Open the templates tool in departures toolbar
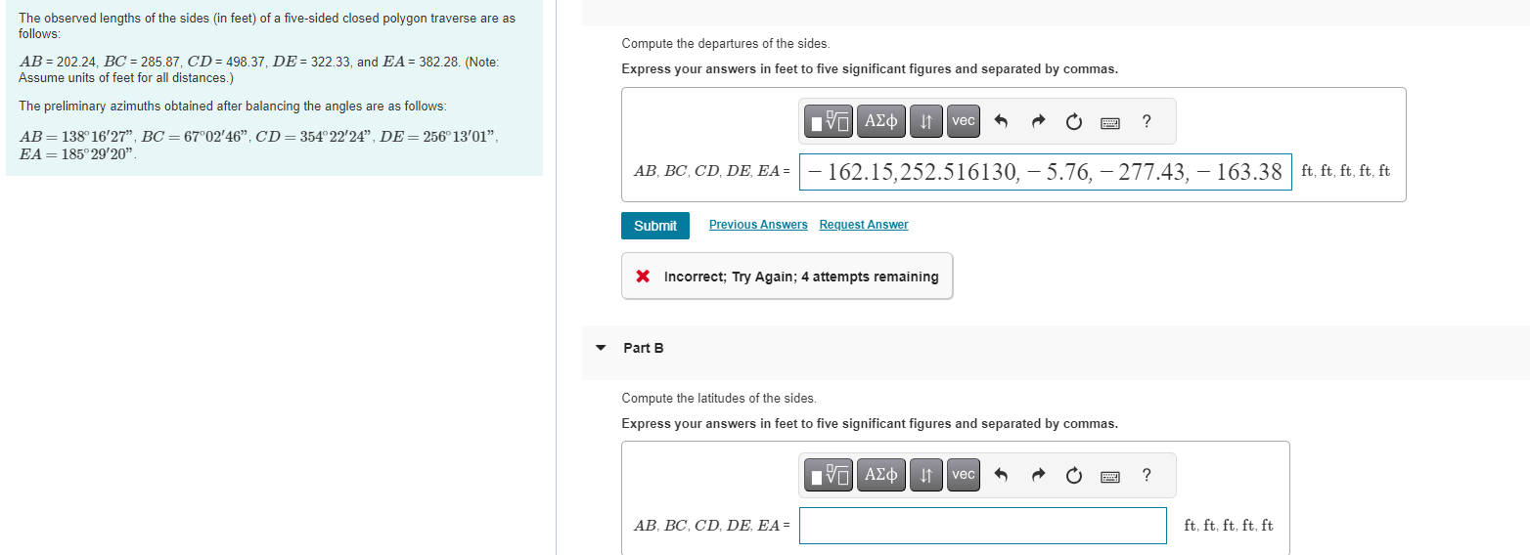Image resolution: width=1530 pixels, height=555 pixels. tap(830, 121)
